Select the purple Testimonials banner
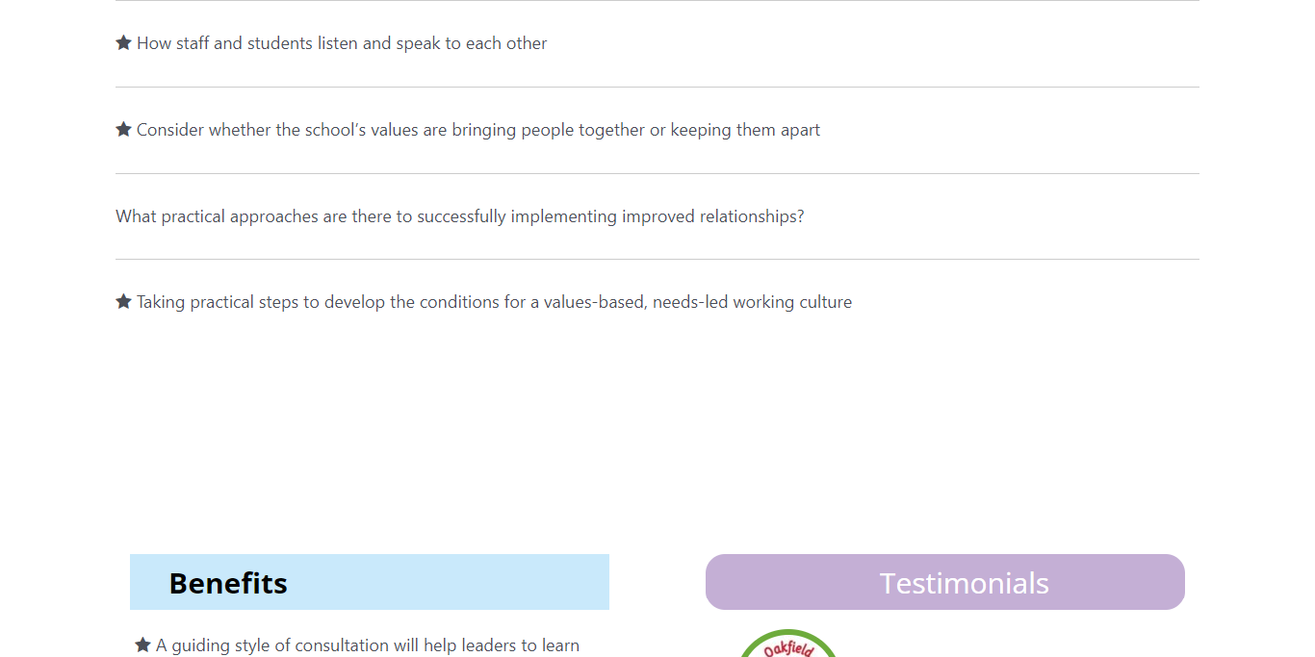Screen dimensions: 1315x657 pyautogui.click(x=944, y=582)
